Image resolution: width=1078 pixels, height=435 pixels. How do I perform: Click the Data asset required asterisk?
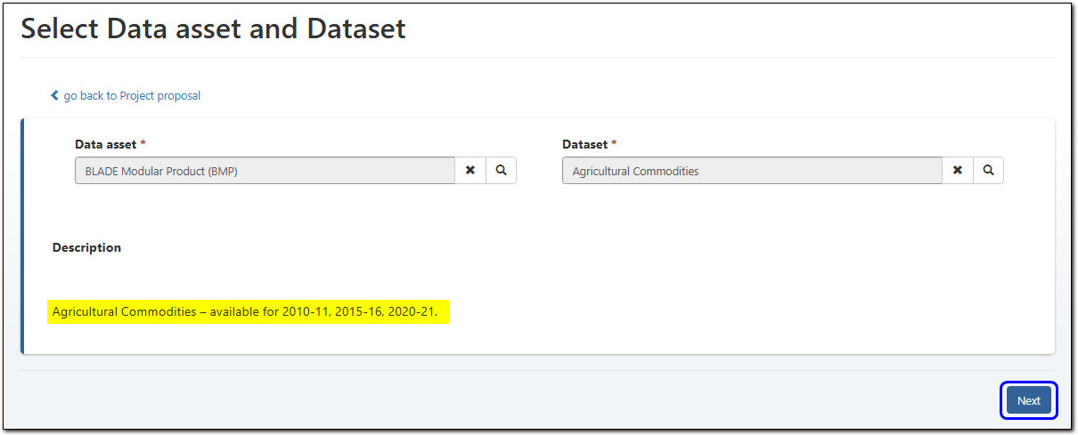tap(144, 144)
